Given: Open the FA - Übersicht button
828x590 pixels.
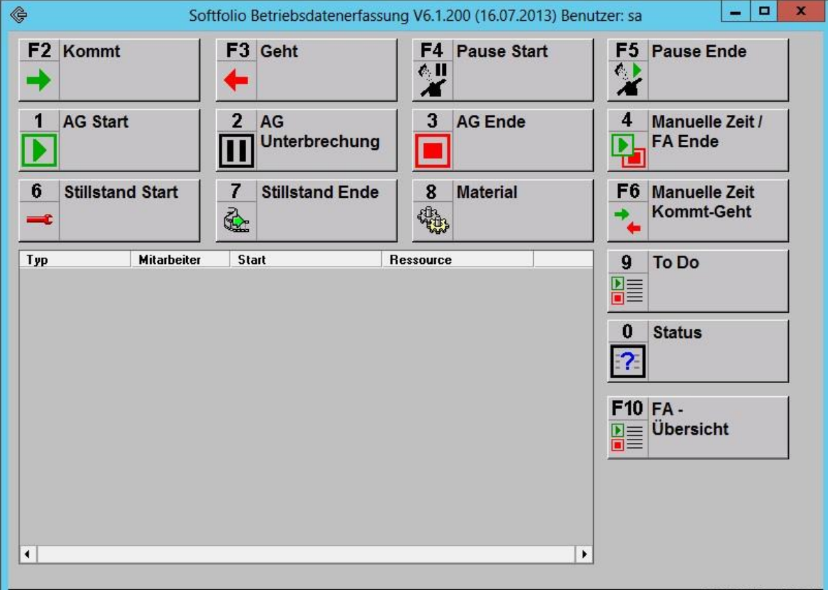Looking at the screenshot, I should 698,427.
